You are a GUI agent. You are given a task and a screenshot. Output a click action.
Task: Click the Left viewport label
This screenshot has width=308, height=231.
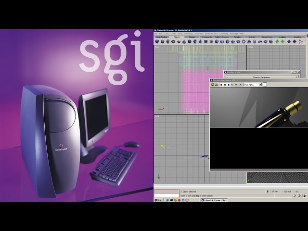click(157, 116)
